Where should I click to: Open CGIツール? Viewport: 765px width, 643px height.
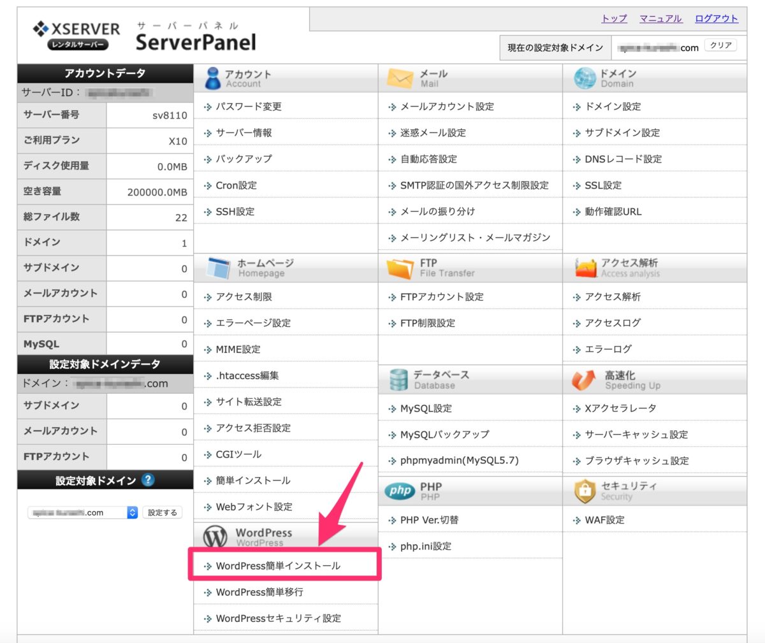[238, 454]
